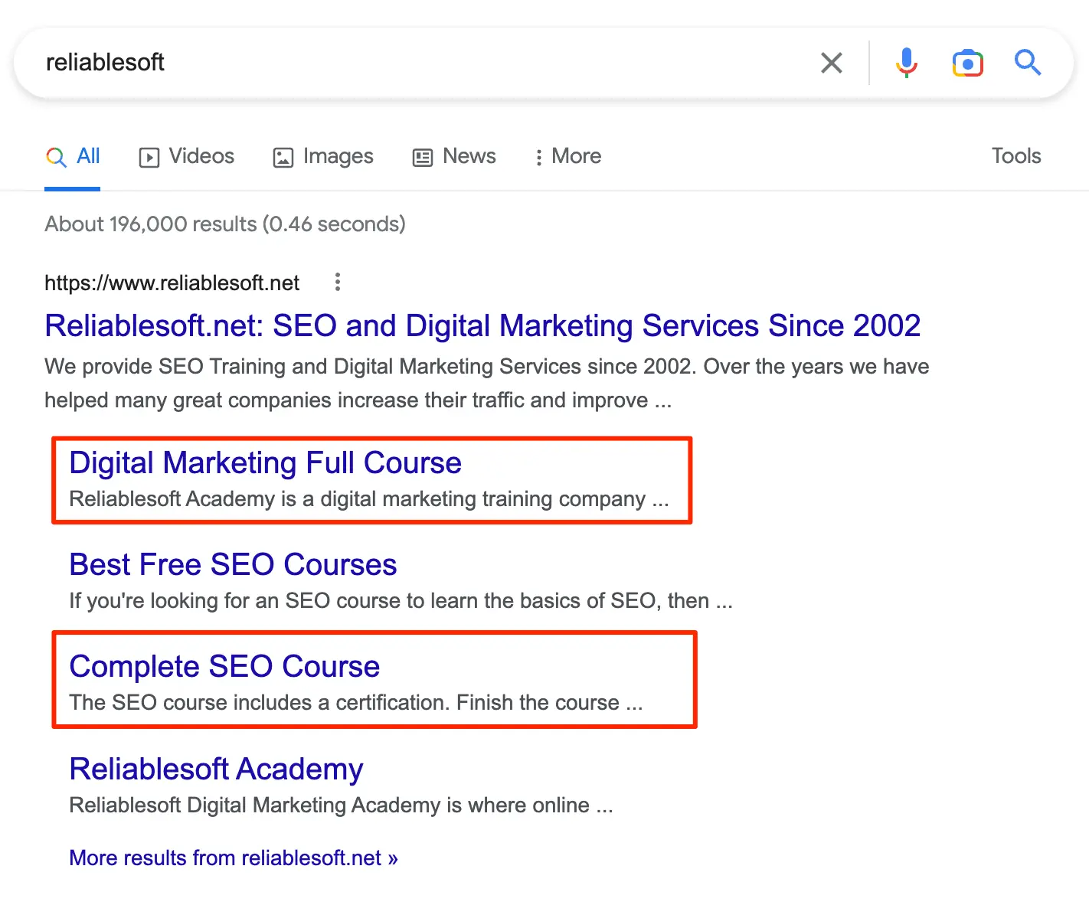Show more results from reliablesoft.net
Viewport: 1089px width, 905px height.
233,858
